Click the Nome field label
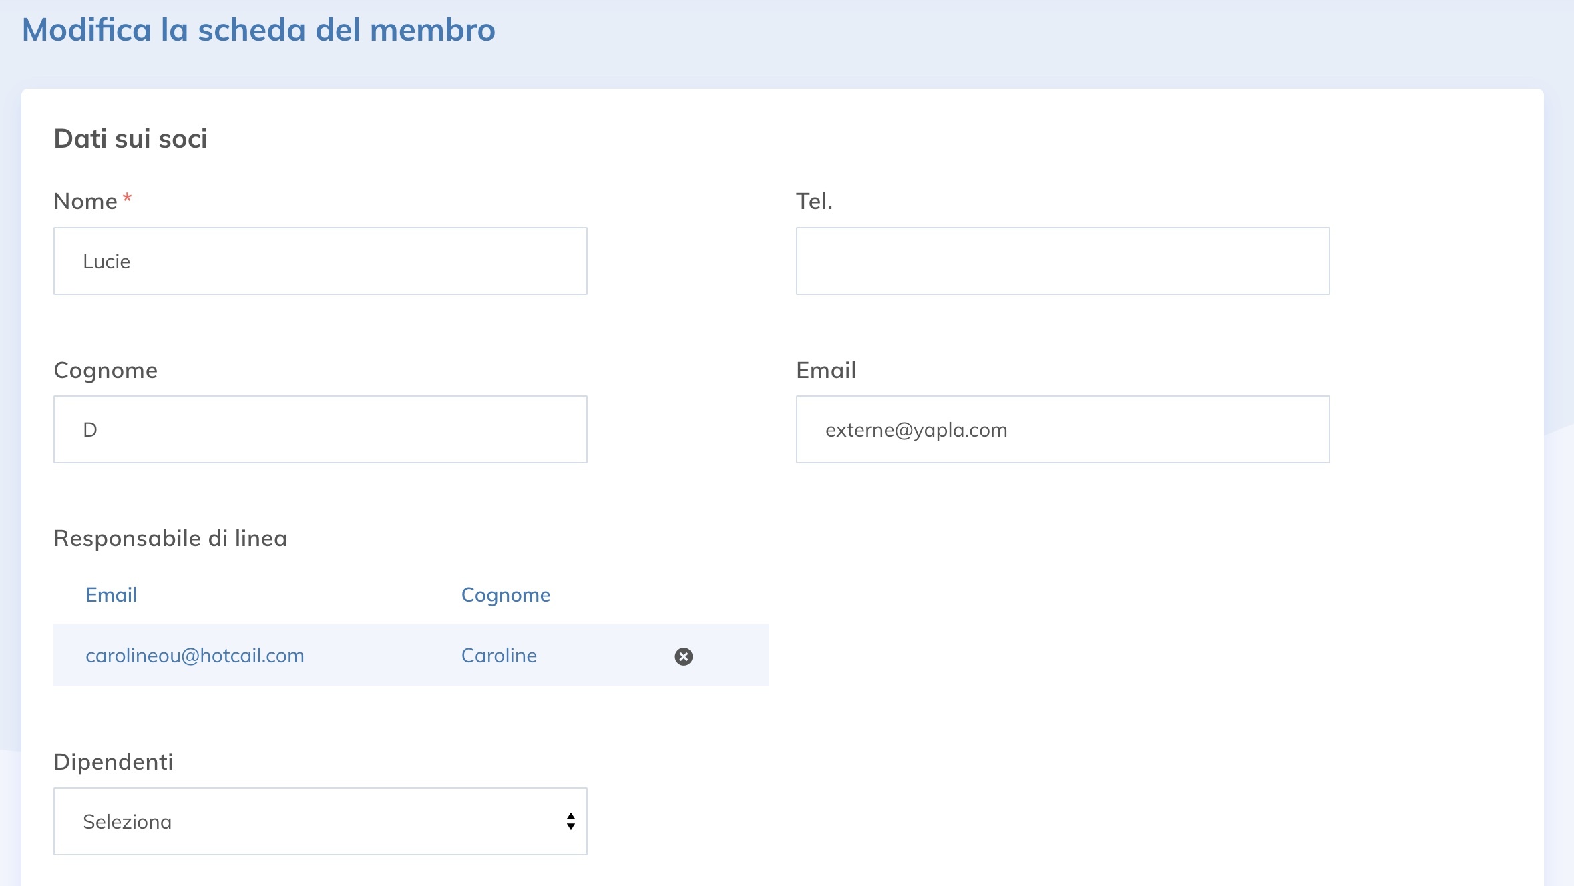The image size is (1574, 886). pos(85,201)
